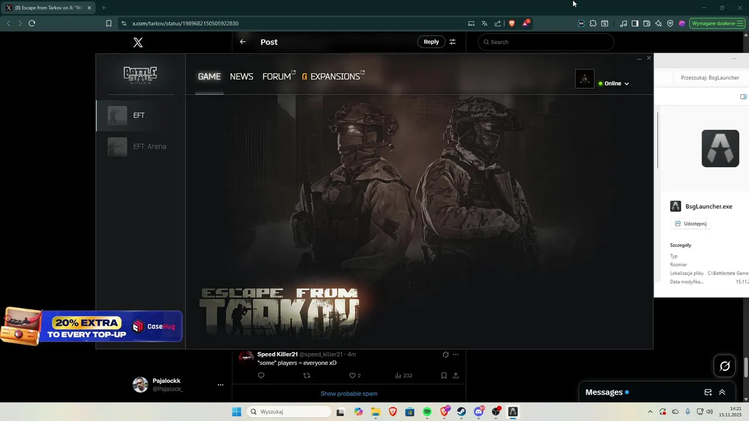Viewport: 749px width, 421px height.
Task: Open Brave Shields lion icon
Action: point(512,23)
